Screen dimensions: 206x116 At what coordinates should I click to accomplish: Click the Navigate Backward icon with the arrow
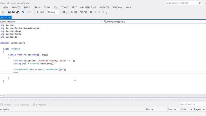coord(81,12)
